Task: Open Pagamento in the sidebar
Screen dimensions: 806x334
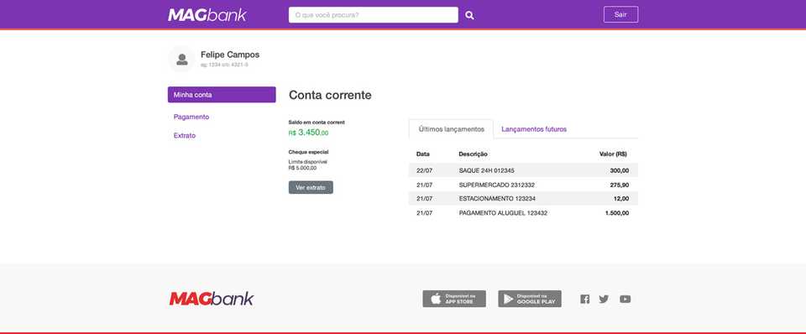Action: tap(191, 117)
